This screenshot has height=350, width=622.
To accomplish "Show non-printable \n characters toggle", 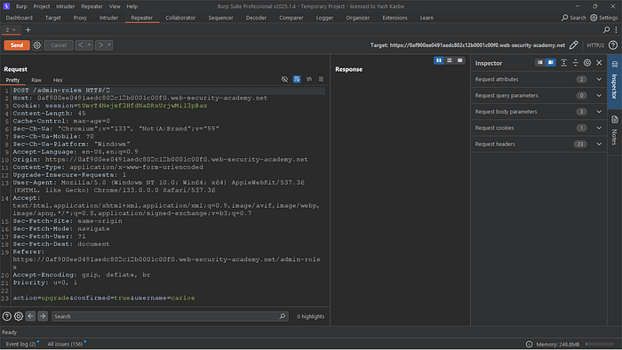I will tap(309, 79).
